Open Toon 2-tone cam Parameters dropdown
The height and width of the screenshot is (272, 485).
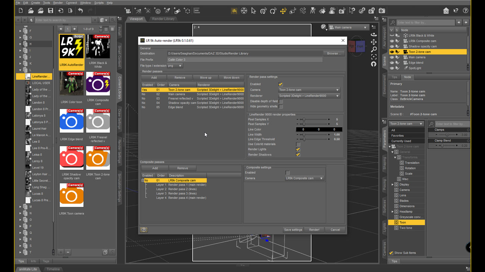coord(406,124)
